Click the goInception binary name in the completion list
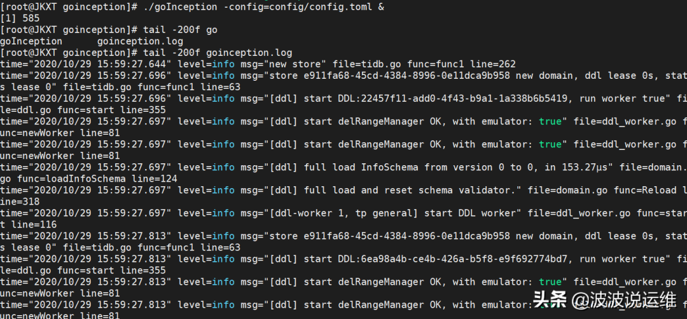687x319 pixels. coord(31,41)
